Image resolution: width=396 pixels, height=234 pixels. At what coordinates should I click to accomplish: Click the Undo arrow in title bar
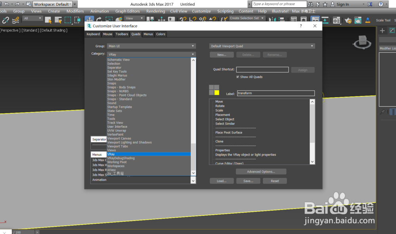7,4
